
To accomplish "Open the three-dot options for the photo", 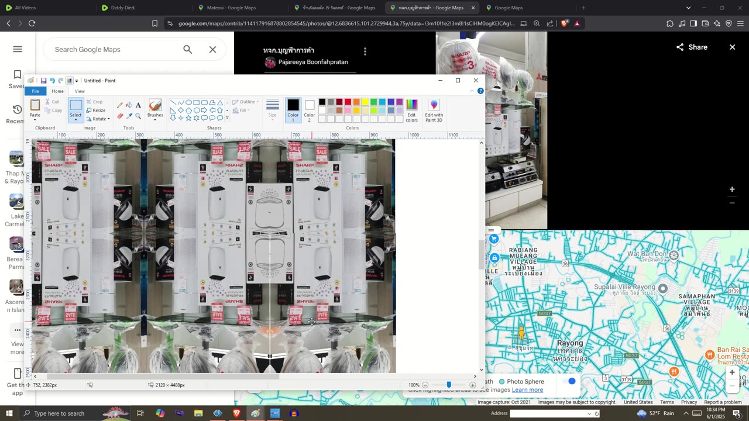I will (x=365, y=51).
